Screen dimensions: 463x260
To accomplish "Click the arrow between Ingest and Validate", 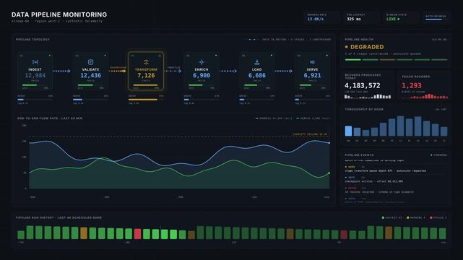I will point(61,71).
